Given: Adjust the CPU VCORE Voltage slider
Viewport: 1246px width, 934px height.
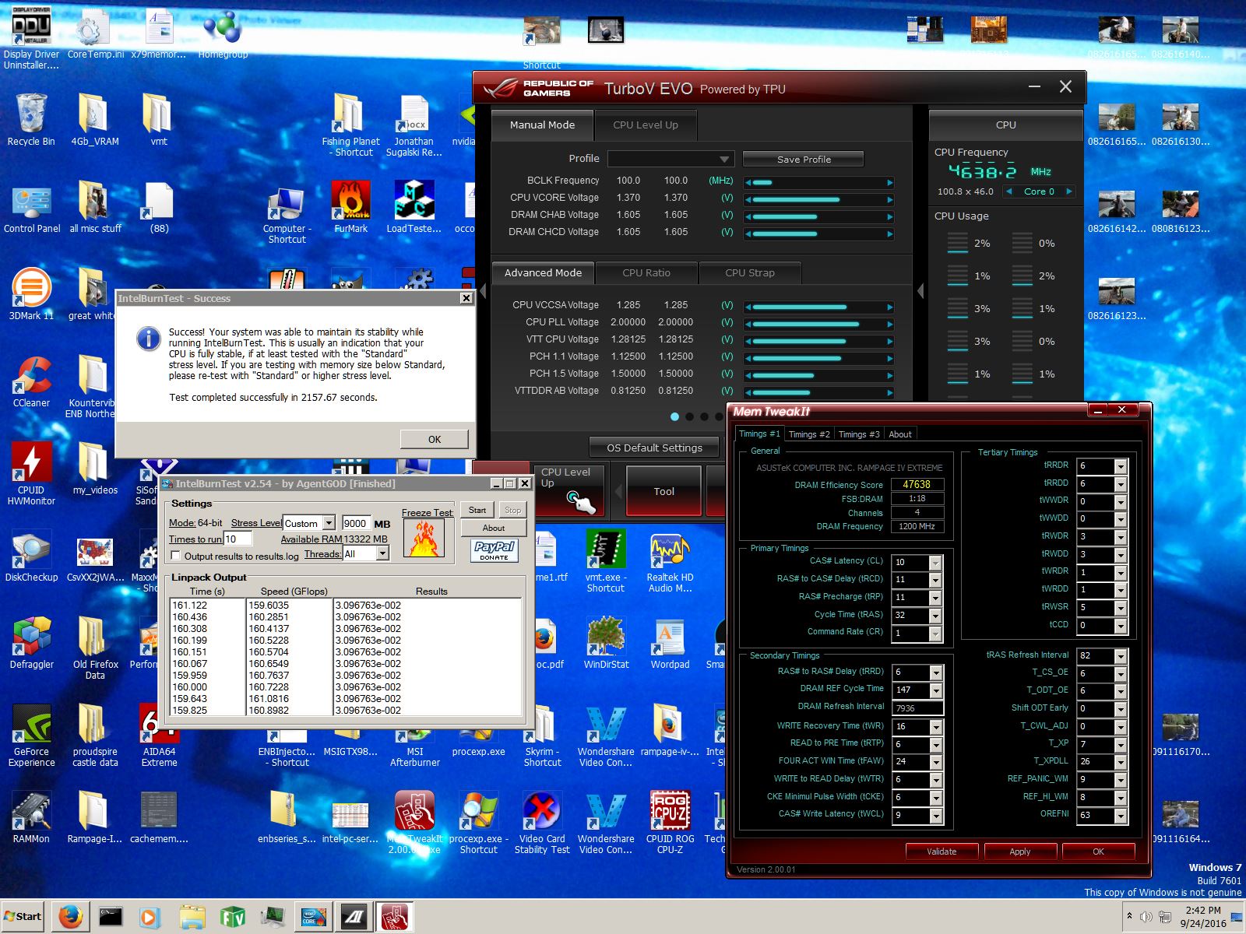Looking at the screenshot, I should click(819, 199).
